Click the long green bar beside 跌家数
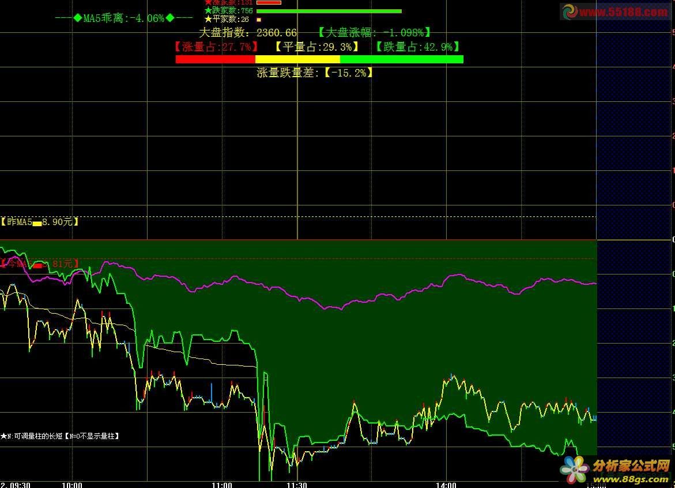This screenshot has width=675, height=488. point(329,11)
